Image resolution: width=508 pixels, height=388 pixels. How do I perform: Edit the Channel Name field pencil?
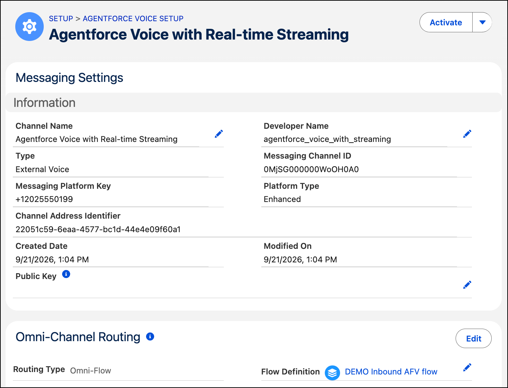tap(219, 134)
